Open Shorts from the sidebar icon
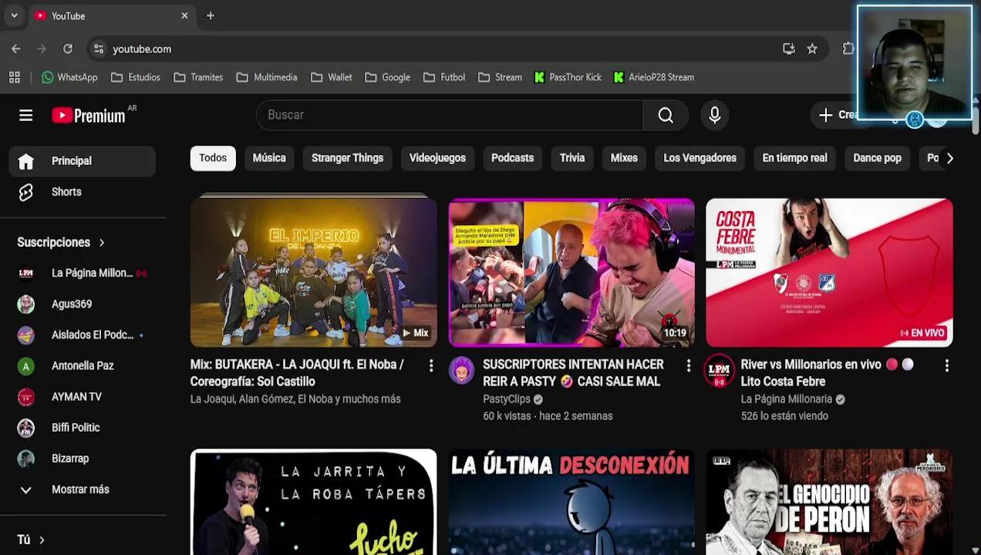Viewport: 981px width, 555px height. [x=25, y=192]
